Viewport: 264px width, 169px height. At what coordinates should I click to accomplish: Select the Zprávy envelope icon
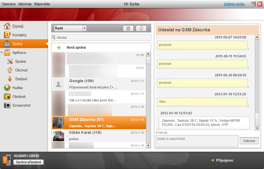point(7,44)
